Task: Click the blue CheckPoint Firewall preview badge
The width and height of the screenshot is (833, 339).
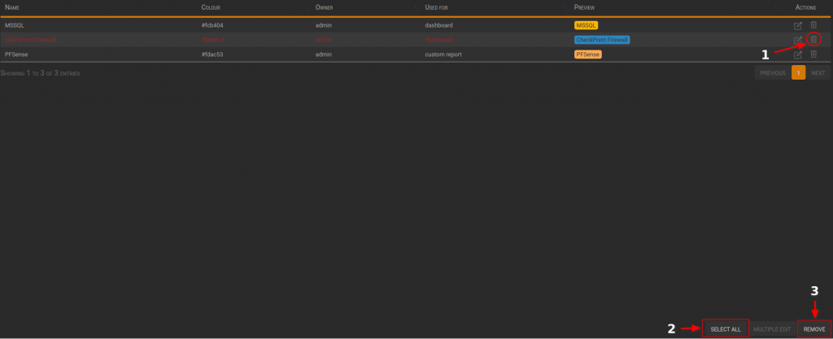Action: point(602,40)
